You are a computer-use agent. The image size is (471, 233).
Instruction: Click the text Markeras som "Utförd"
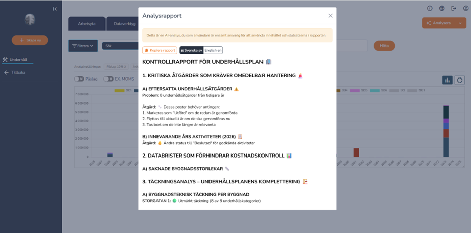(166, 113)
